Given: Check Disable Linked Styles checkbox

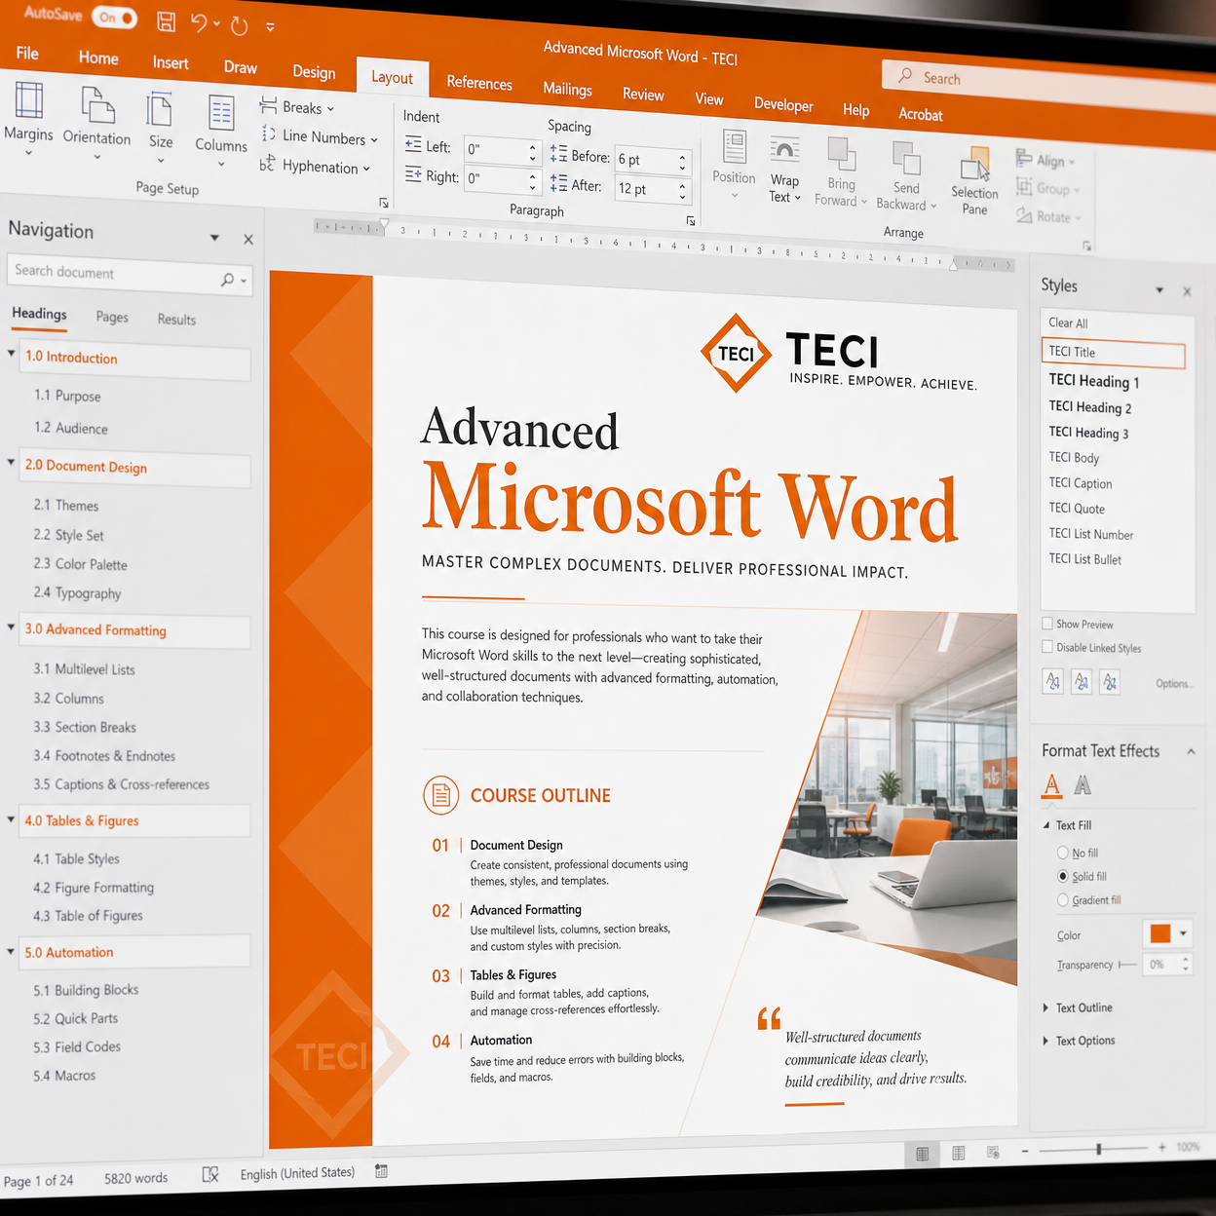Looking at the screenshot, I should click(x=1047, y=647).
